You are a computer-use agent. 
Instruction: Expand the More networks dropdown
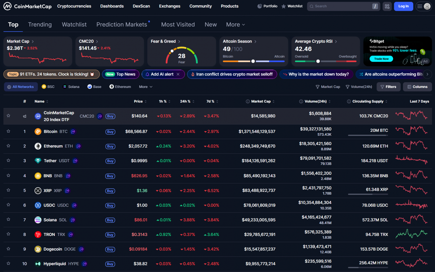tap(146, 87)
